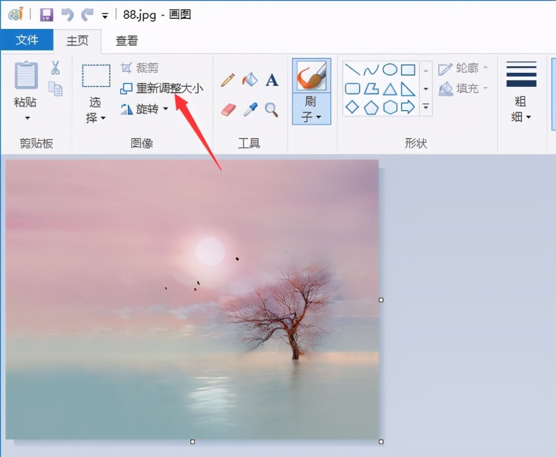Image resolution: width=556 pixels, height=457 pixels.
Task: Select the 刷子 Brushes tool
Action: pyautogui.click(x=311, y=75)
